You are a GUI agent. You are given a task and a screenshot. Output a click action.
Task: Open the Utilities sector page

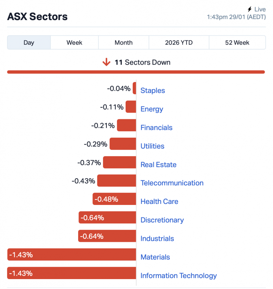point(152,146)
